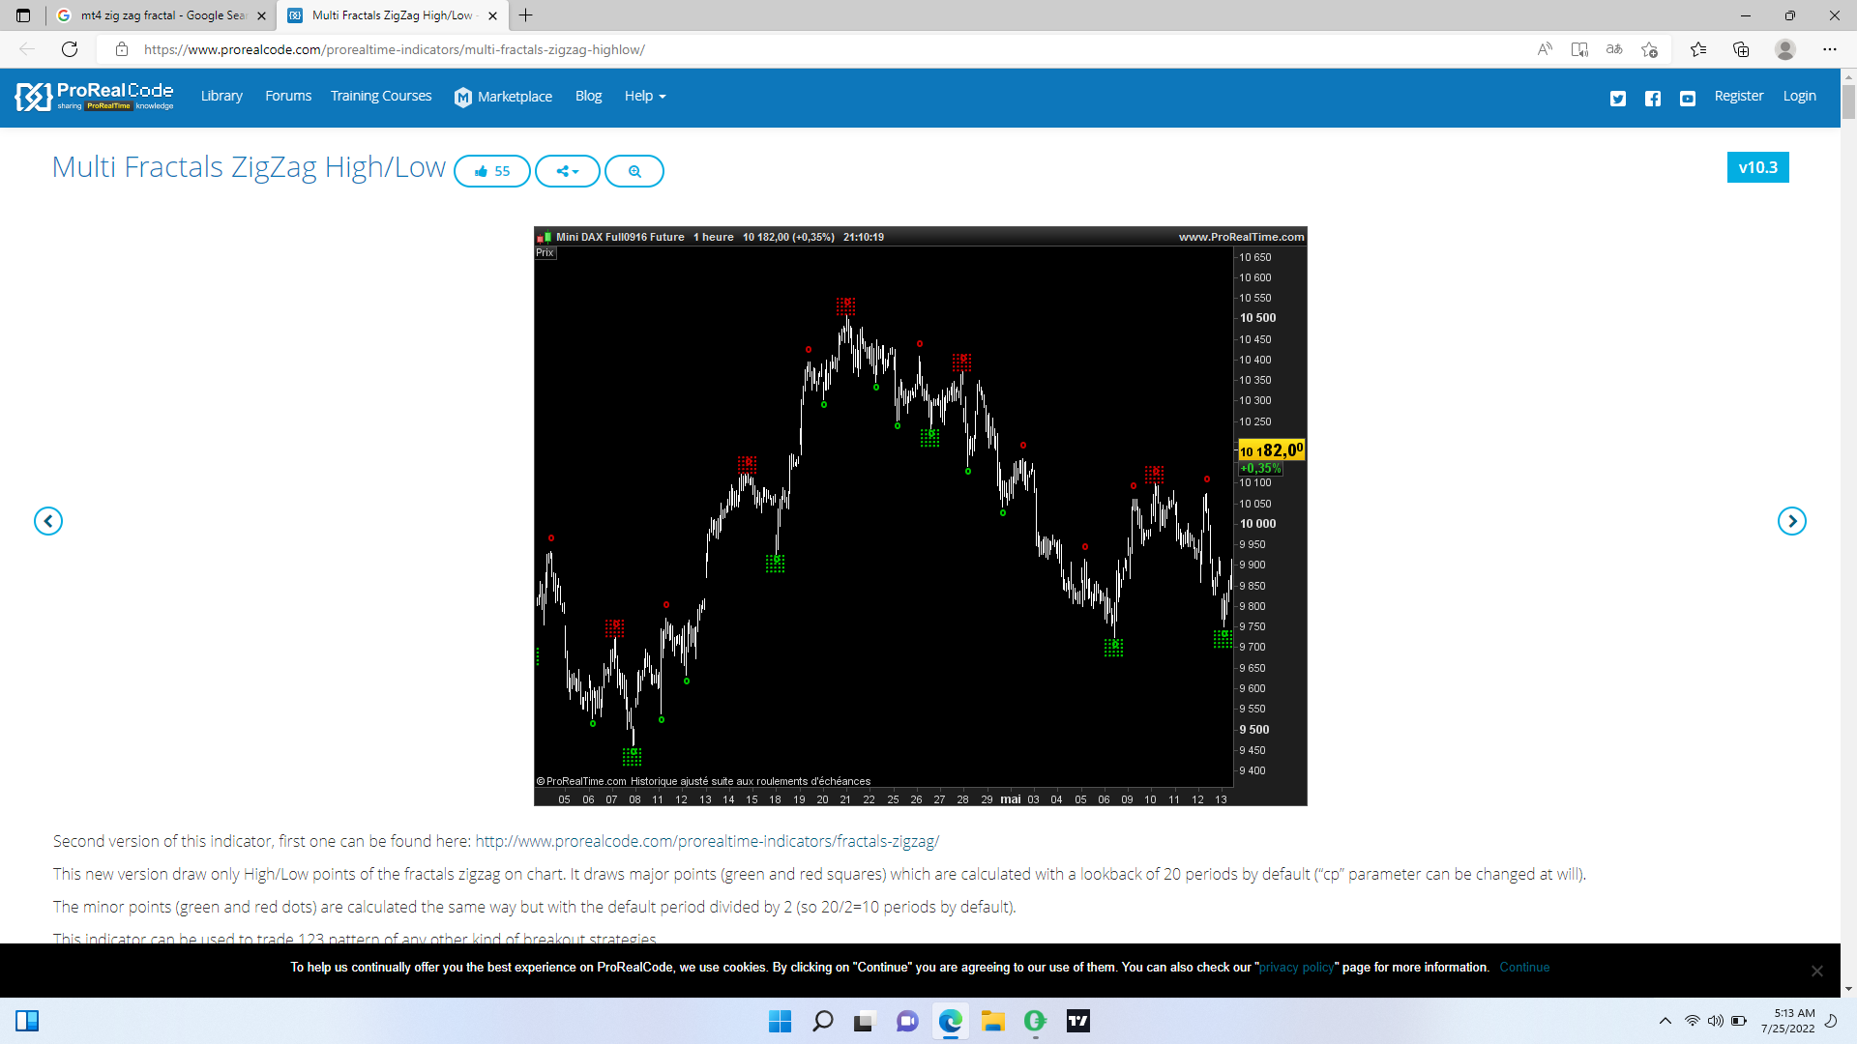Open the Forums menu item

tap(288, 96)
